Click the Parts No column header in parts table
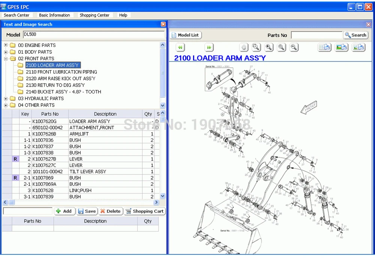This screenshot has width=375, height=260. [x=50, y=114]
